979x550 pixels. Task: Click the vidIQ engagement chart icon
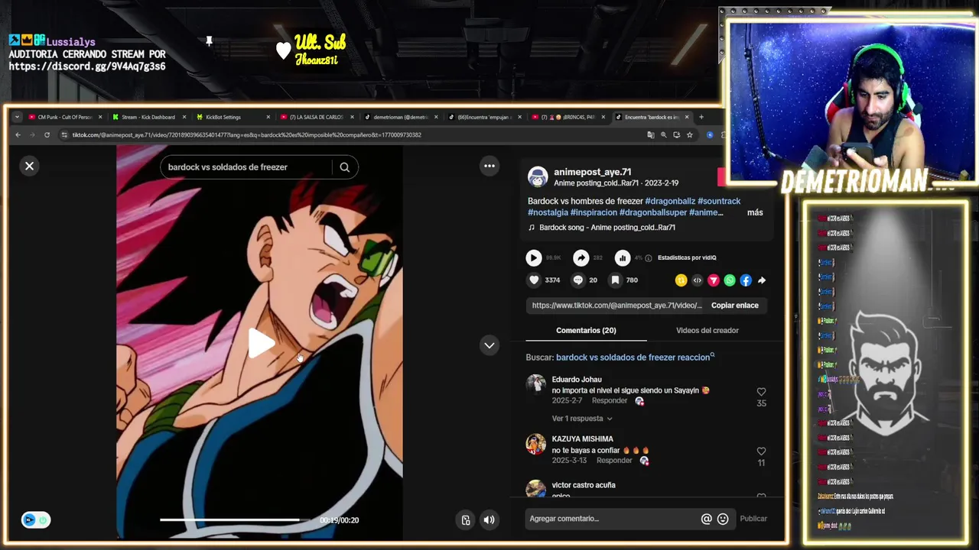pyautogui.click(x=623, y=258)
